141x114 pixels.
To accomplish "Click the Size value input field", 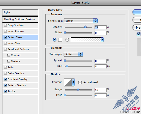I will [x=101, y=66].
